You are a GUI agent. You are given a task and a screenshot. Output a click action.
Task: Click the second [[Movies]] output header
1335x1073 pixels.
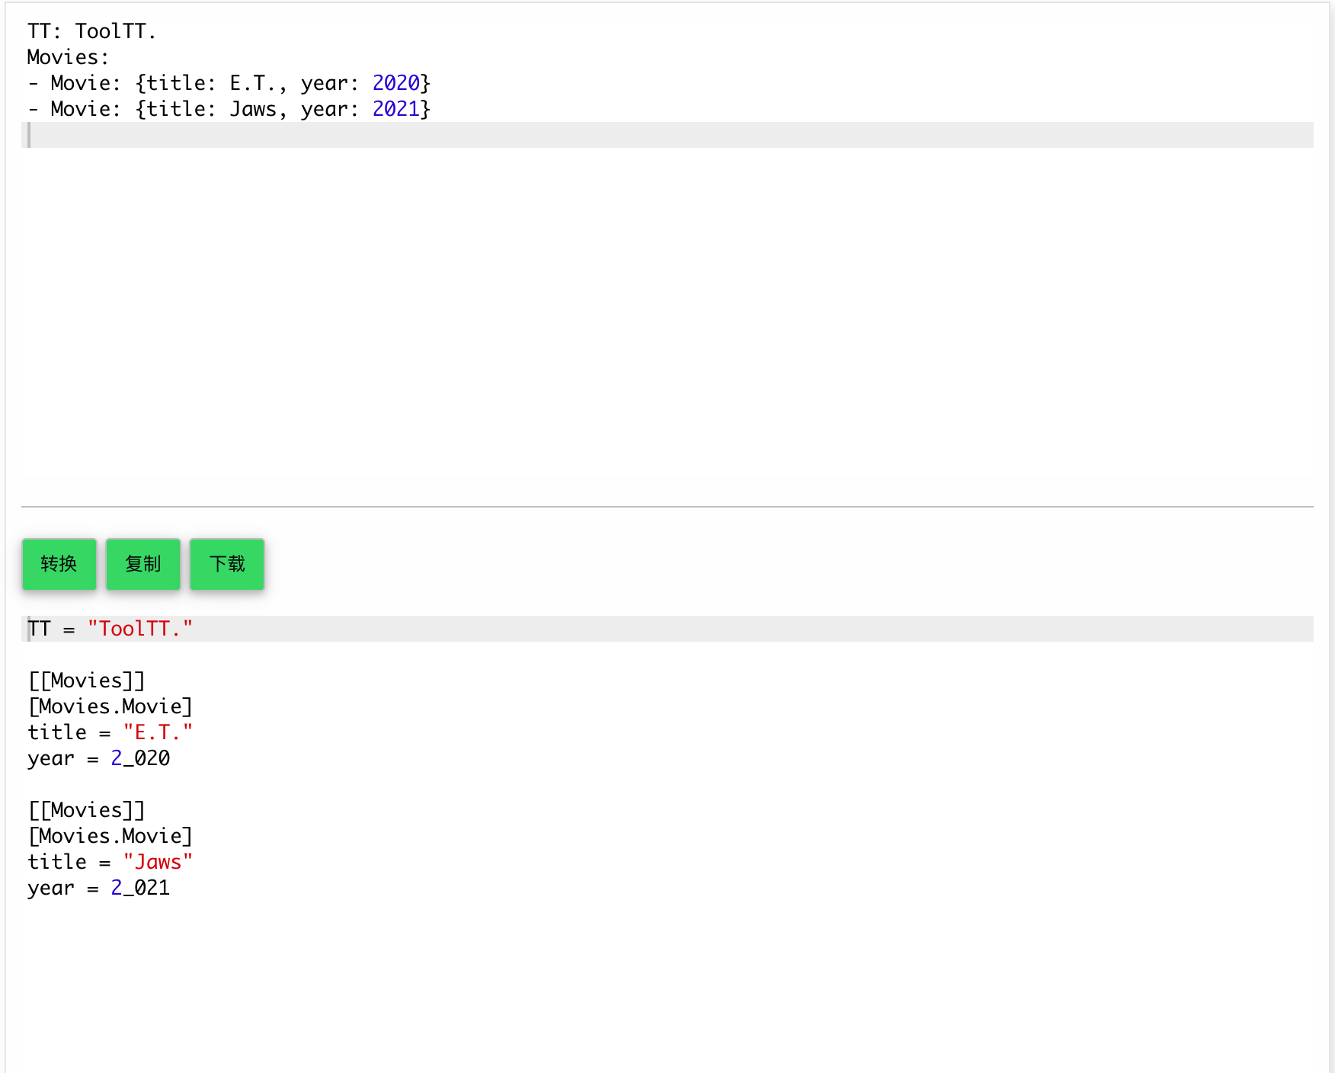point(86,810)
